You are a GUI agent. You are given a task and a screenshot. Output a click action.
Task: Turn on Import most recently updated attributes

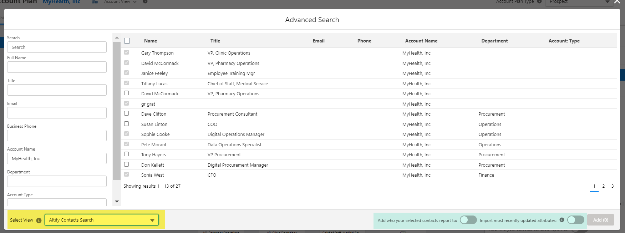click(575, 220)
